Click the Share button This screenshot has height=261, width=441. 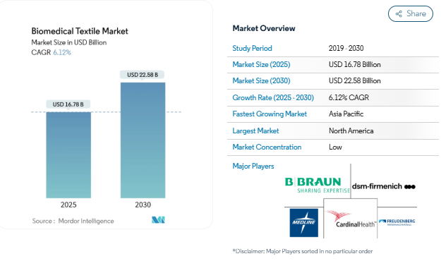(x=411, y=13)
